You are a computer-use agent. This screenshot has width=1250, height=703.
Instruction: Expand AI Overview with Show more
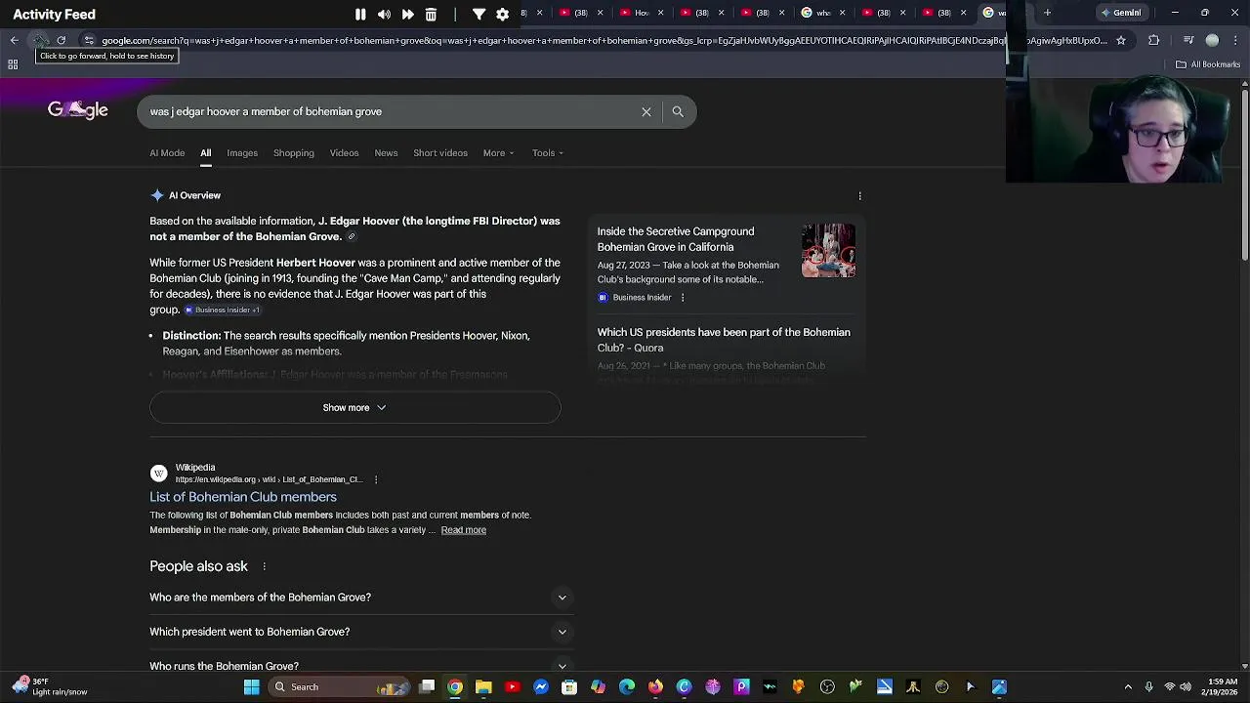coord(354,407)
